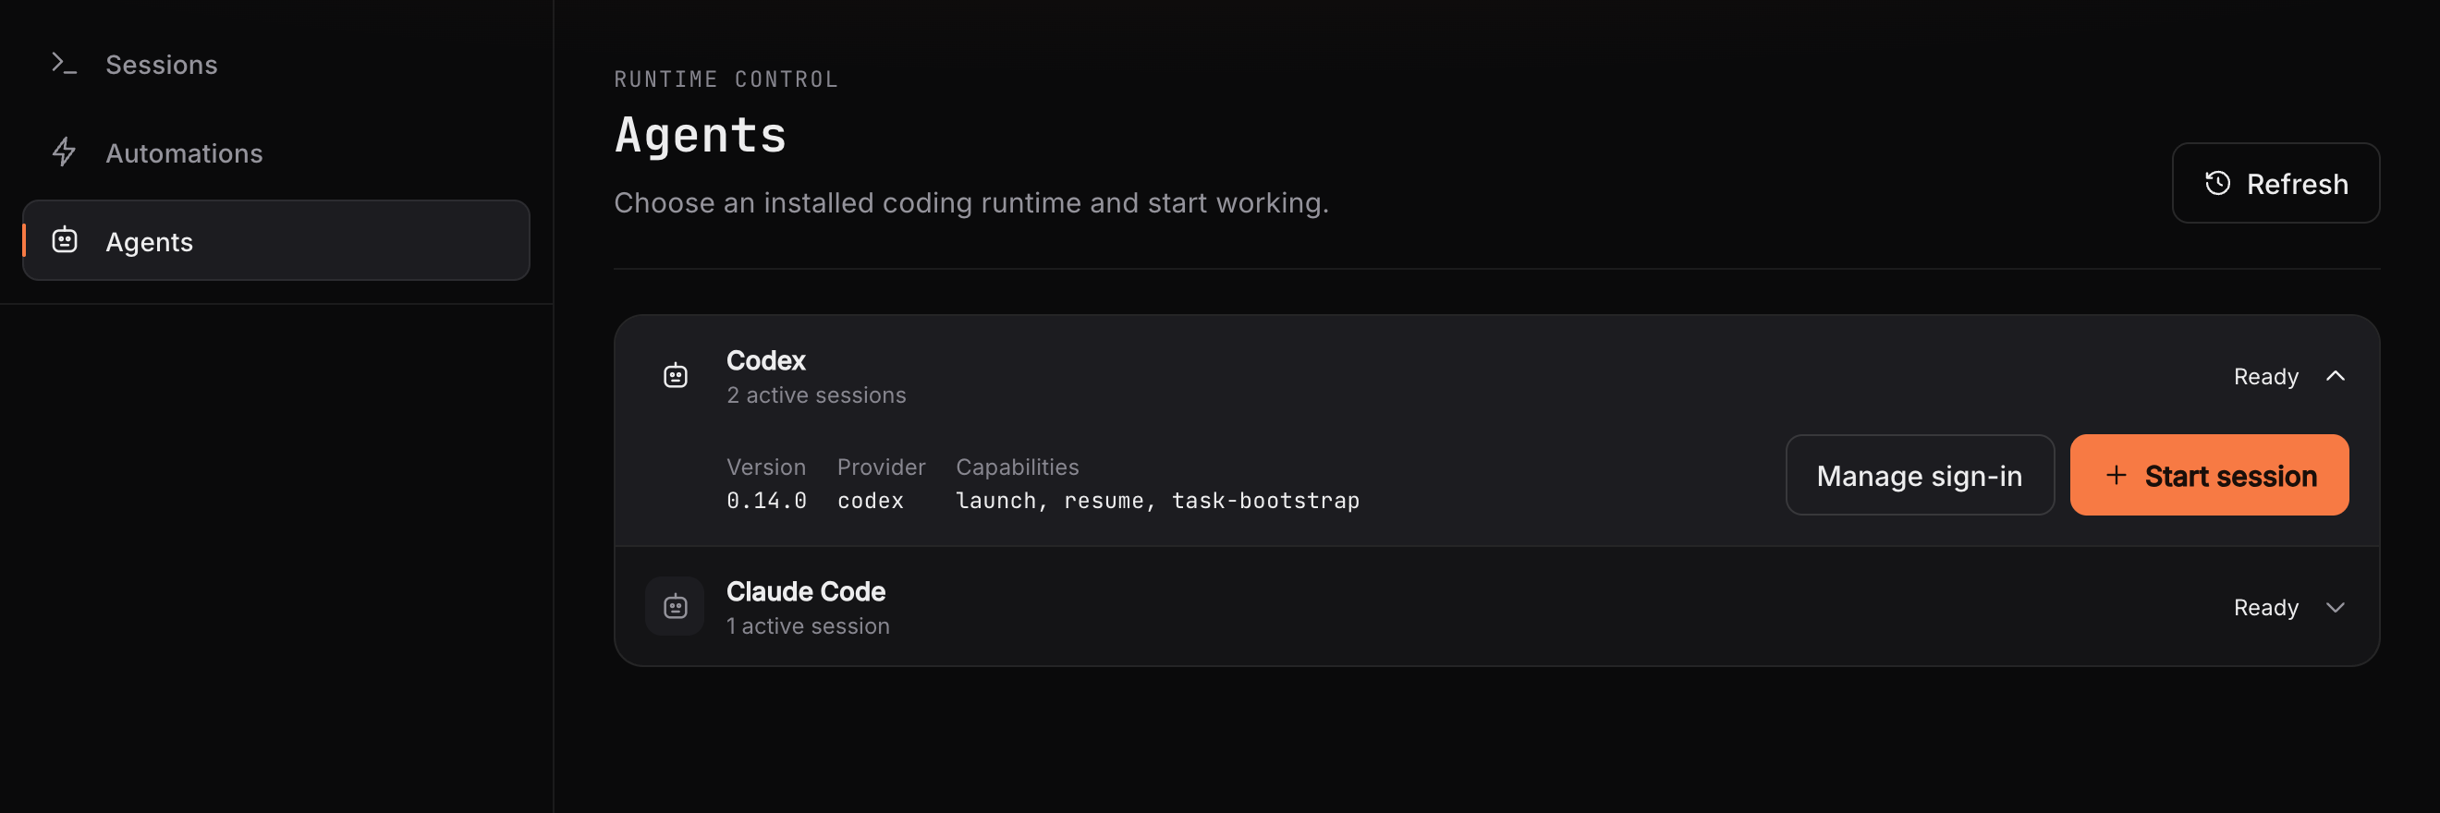Viewport: 2440px width, 813px height.
Task: Click the Automations lightning bolt icon
Action: click(x=65, y=152)
